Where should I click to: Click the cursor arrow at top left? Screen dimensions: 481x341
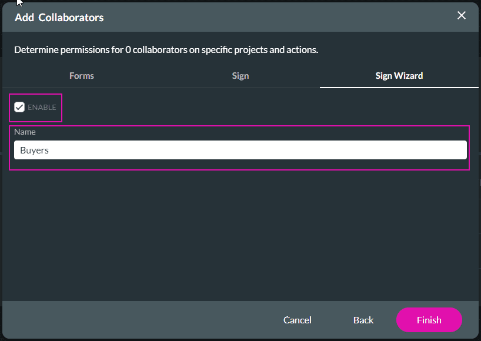(18, 5)
